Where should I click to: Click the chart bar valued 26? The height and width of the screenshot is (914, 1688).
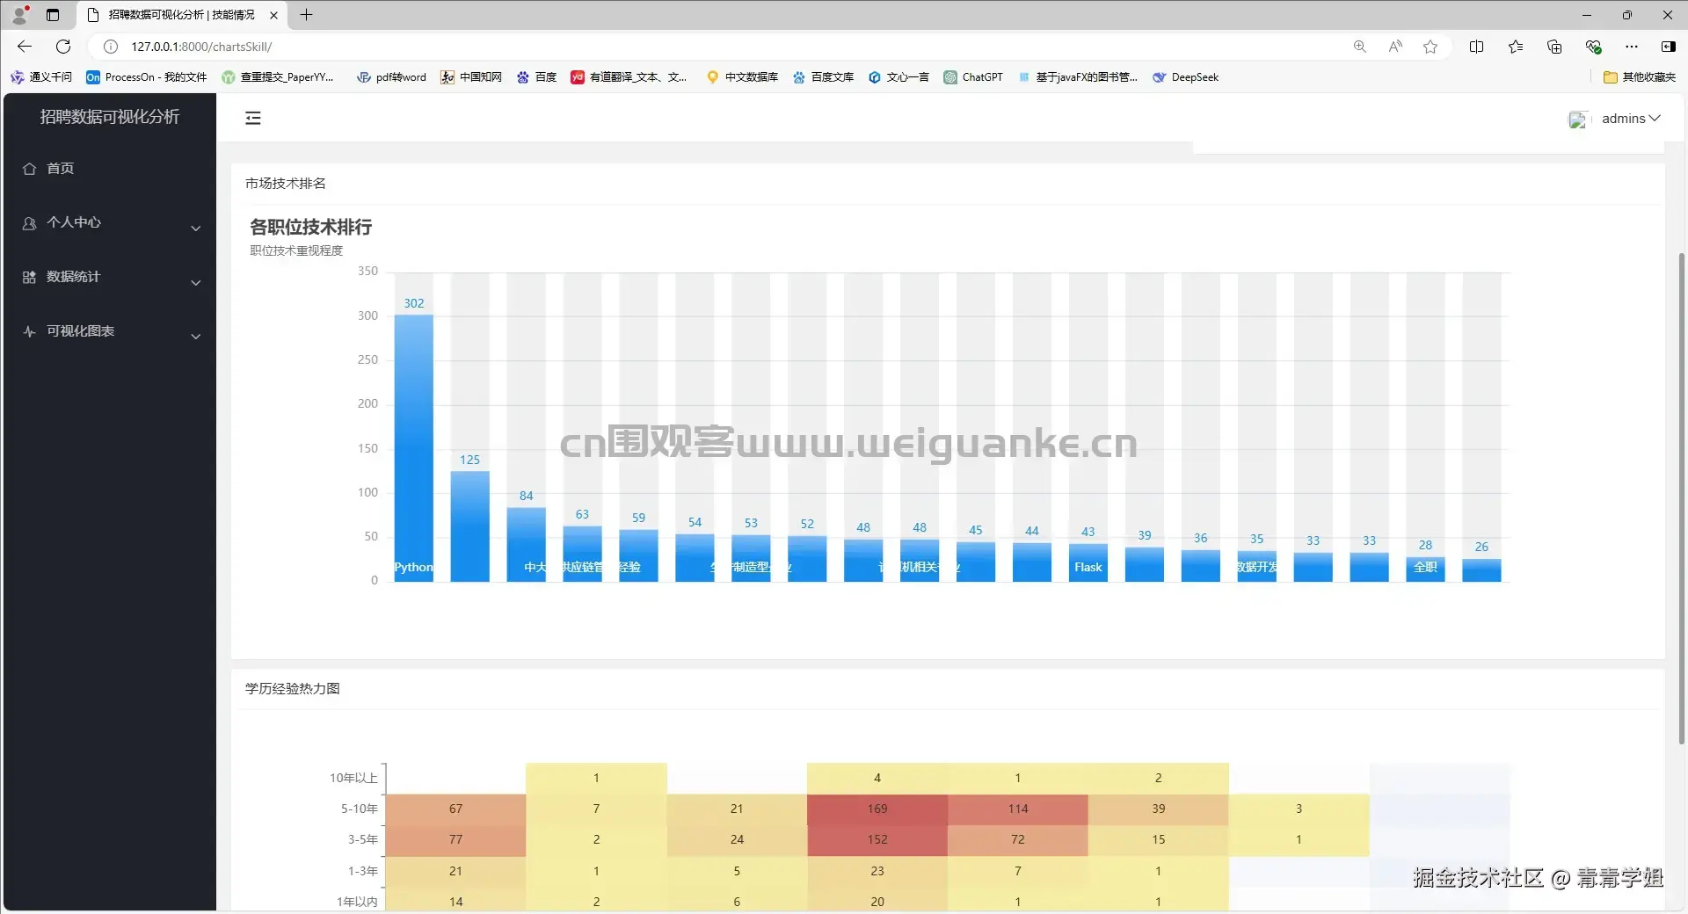click(1481, 570)
